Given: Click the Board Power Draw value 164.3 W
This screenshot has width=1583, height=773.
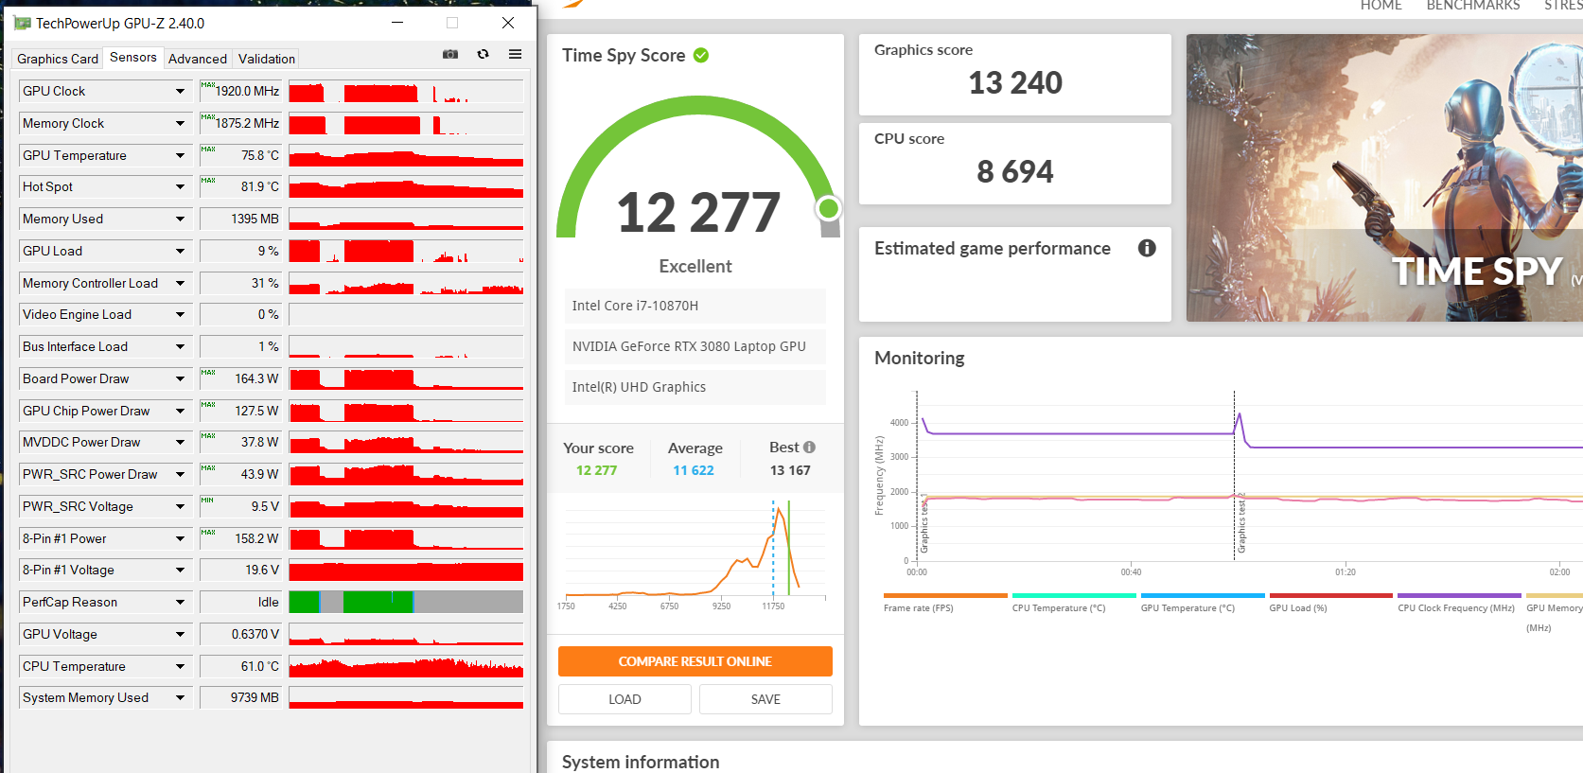Looking at the screenshot, I should click(x=256, y=378).
